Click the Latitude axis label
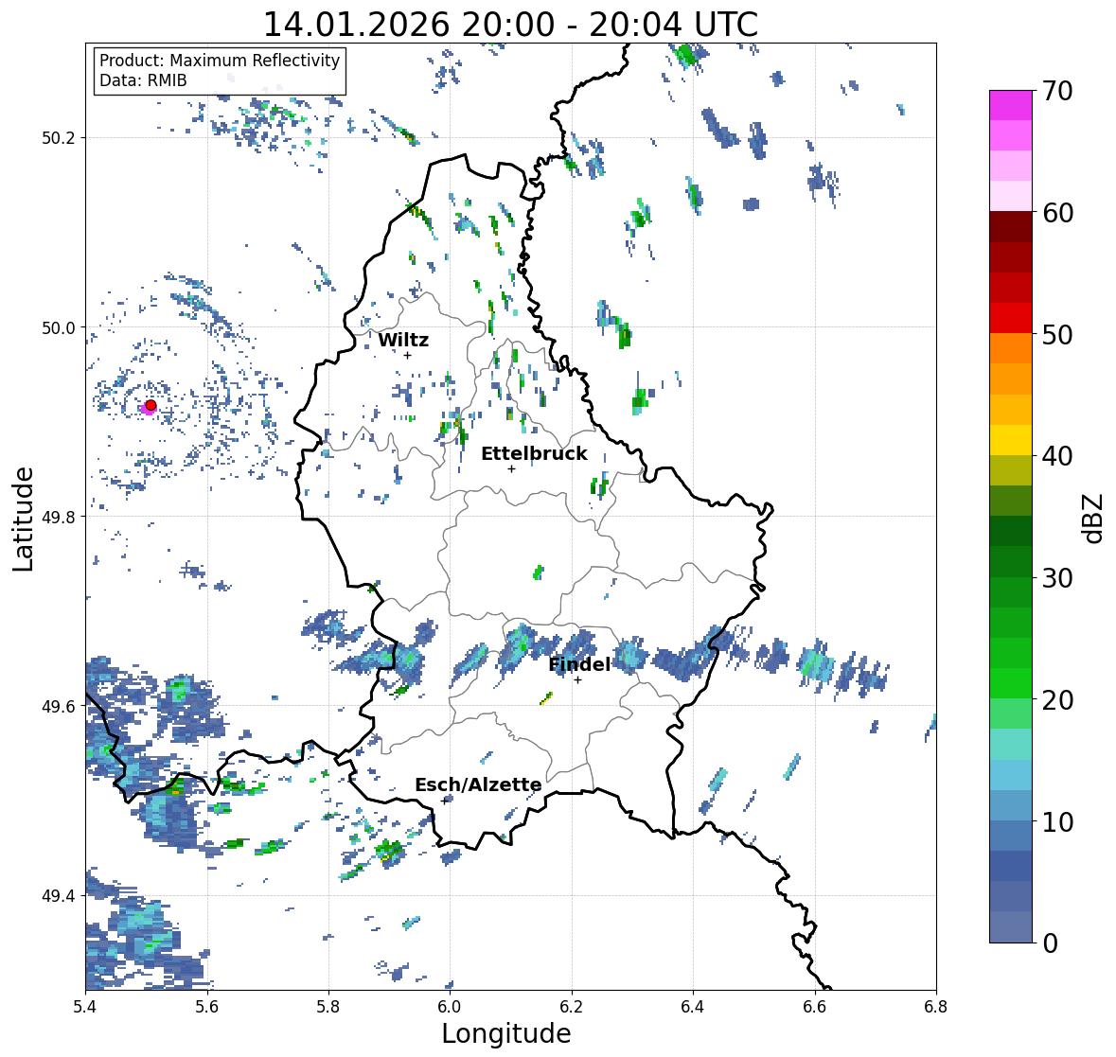This screenshot has width=1116, height=1057. (24, 519)
